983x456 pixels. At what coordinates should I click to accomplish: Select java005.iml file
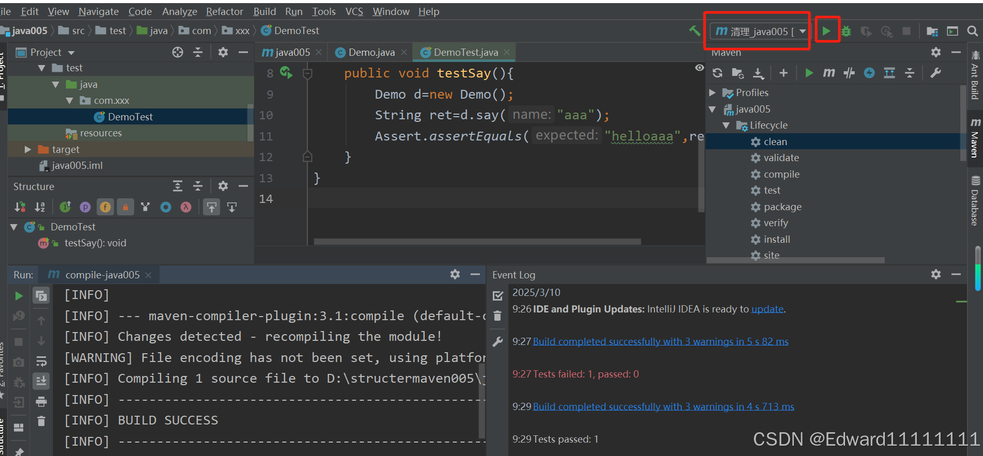pos(77,166)
